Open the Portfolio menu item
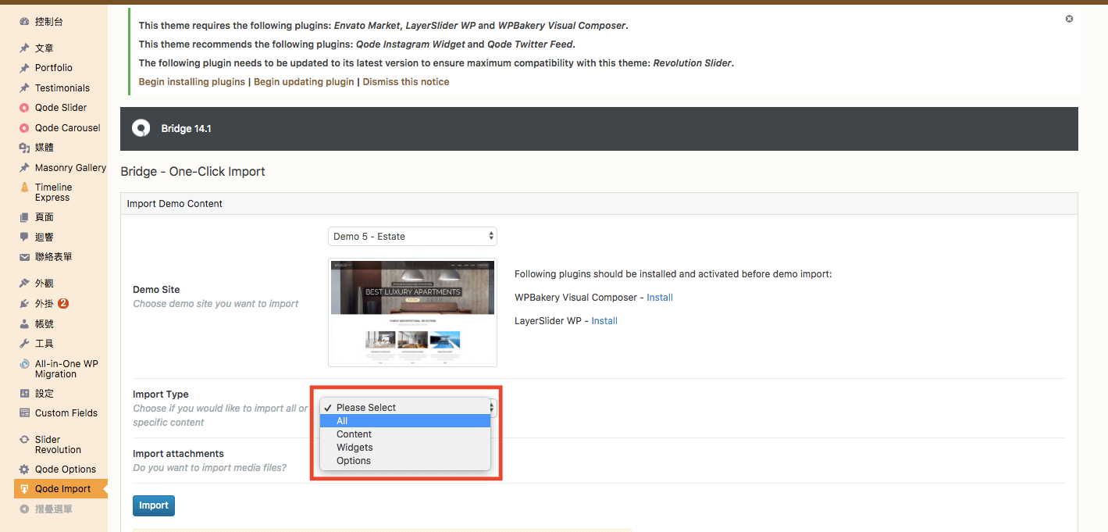Image resolution: width=1108 pixels, height=532 pixels. tap(54, 68)
